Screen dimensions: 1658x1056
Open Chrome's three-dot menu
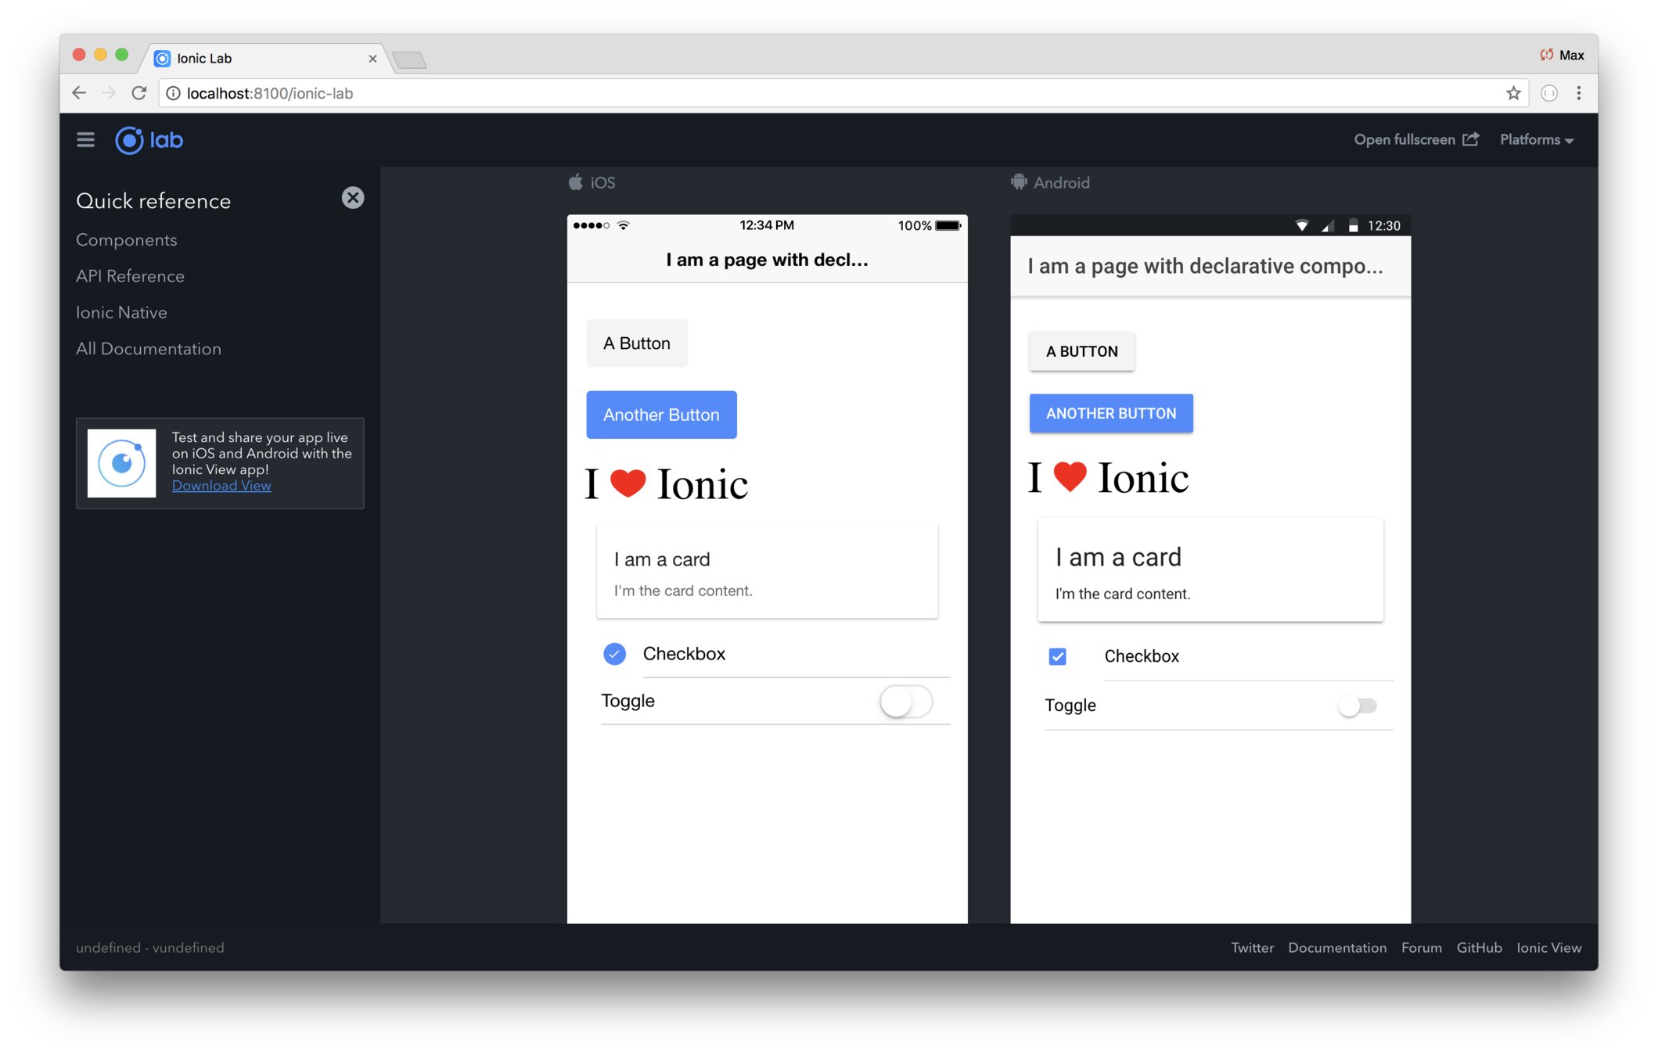(x=1579, y=94)
